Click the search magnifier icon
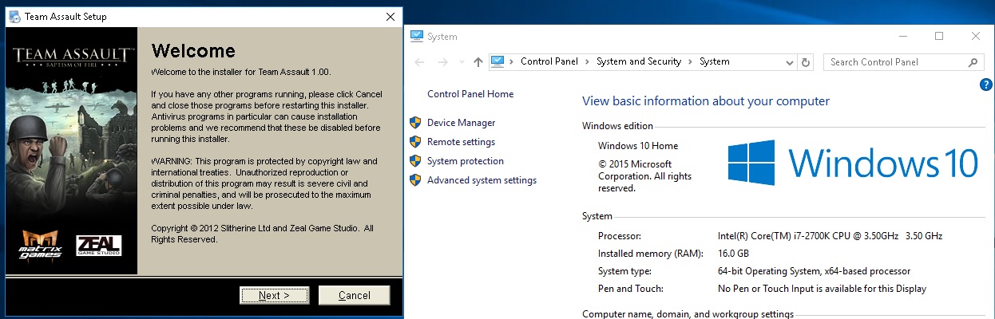The width and height of the screenshot is (995, 319). 973,62
